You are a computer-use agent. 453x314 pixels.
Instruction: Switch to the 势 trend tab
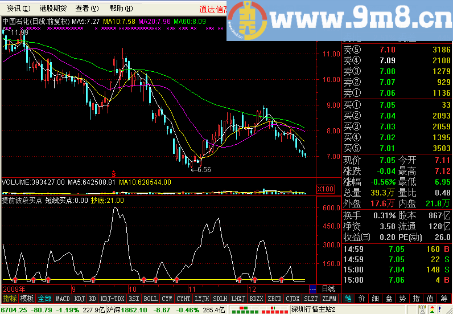[x=402, y=299]
